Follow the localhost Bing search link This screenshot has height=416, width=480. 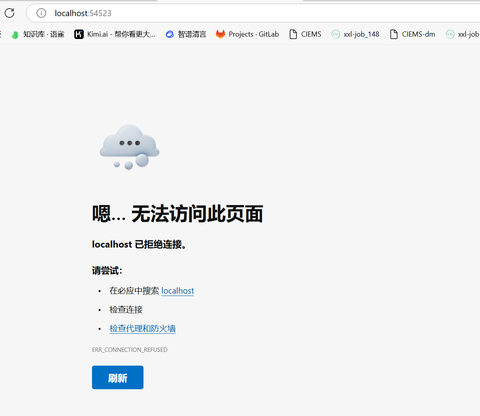pyautogui.click(x=178, y=290)
